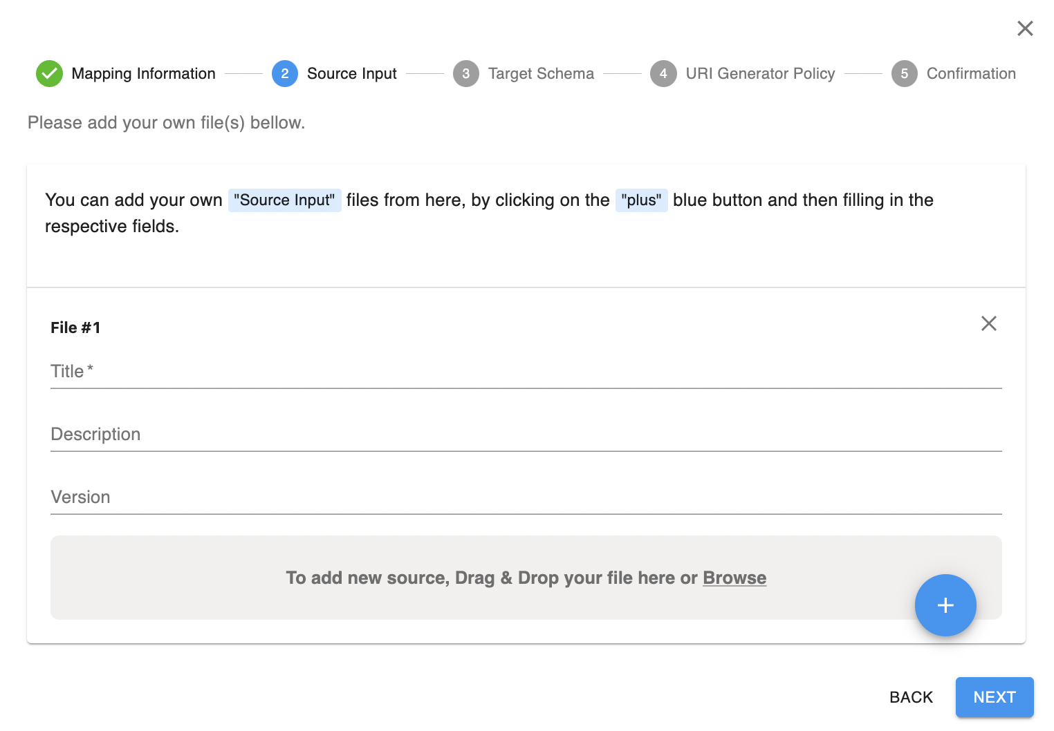
Task: Focus the Title input field
Action: click(526, 372)
